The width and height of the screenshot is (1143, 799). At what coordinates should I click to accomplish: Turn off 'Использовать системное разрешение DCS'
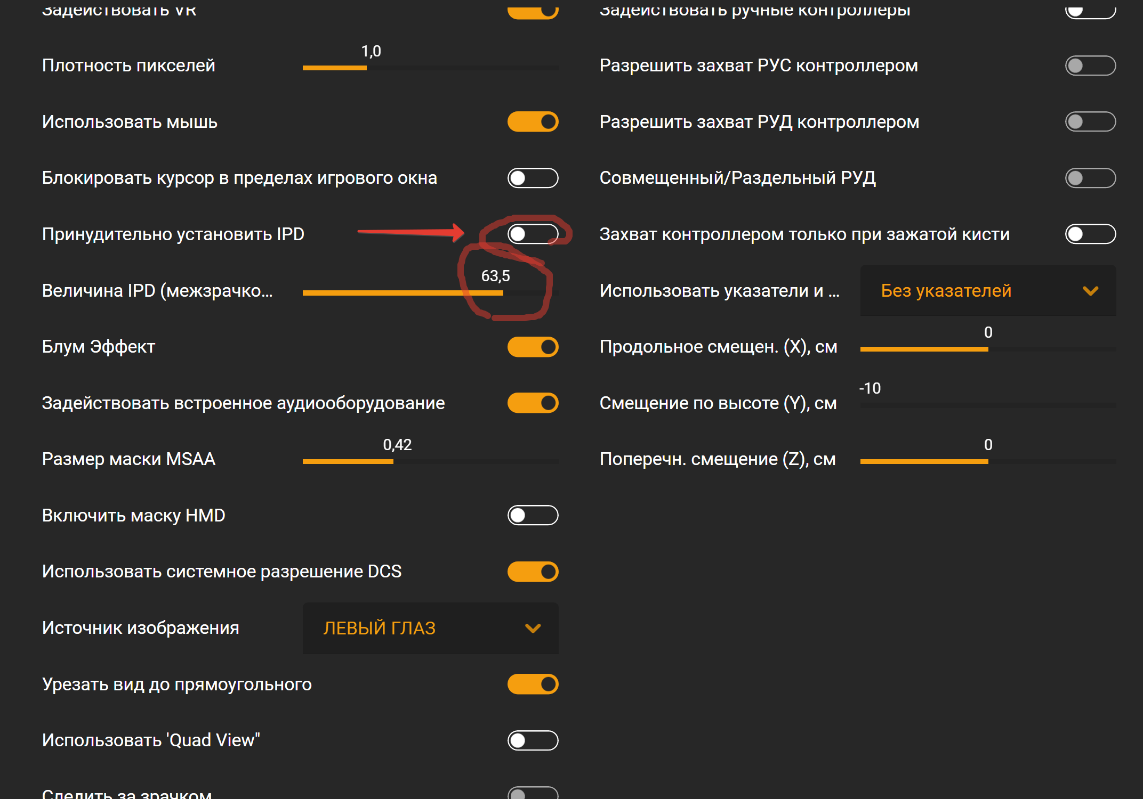pyautogui.click(x=533, y=572)
